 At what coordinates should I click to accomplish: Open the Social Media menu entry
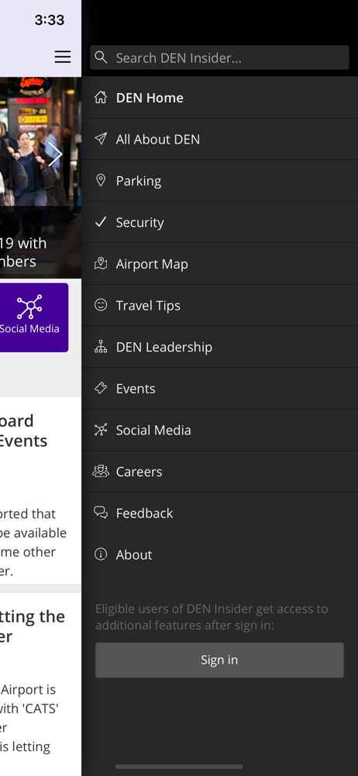(219, 430)
